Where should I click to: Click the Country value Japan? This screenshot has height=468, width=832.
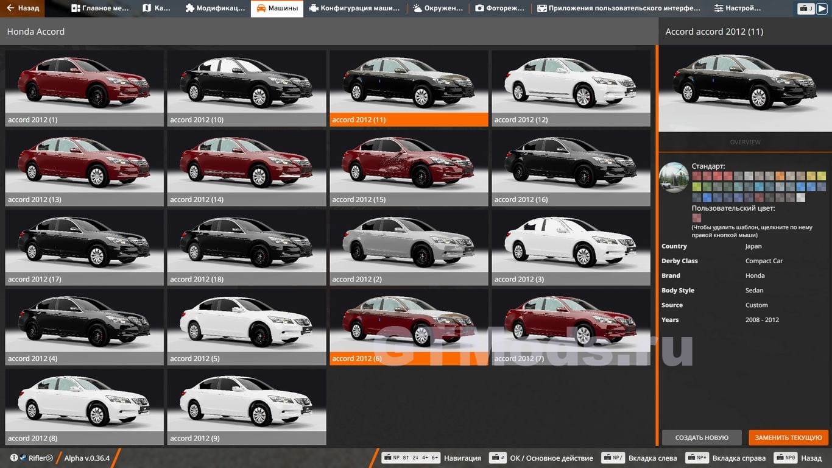[x=753, y=246]
